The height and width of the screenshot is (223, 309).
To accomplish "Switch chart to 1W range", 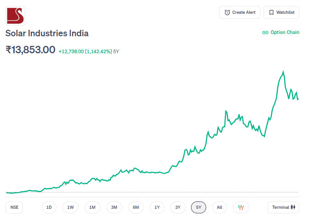I will [71, 207].
